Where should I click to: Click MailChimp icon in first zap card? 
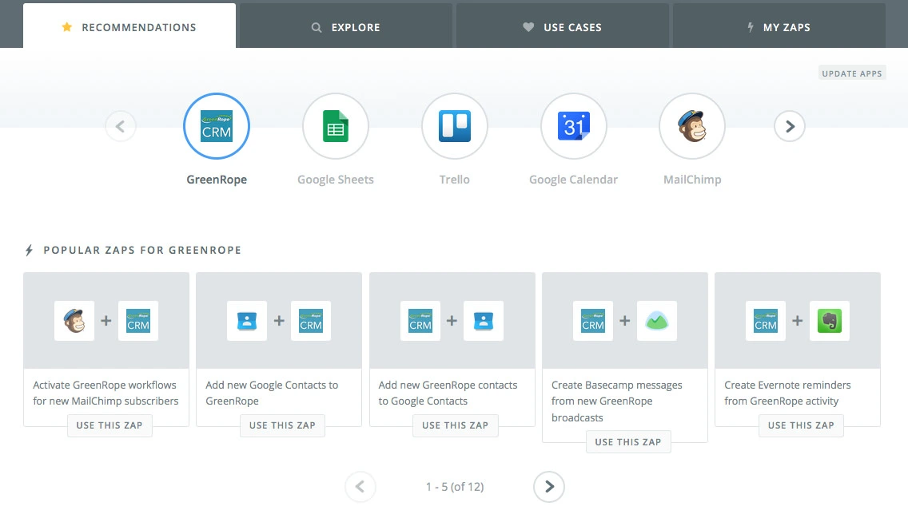74,321
